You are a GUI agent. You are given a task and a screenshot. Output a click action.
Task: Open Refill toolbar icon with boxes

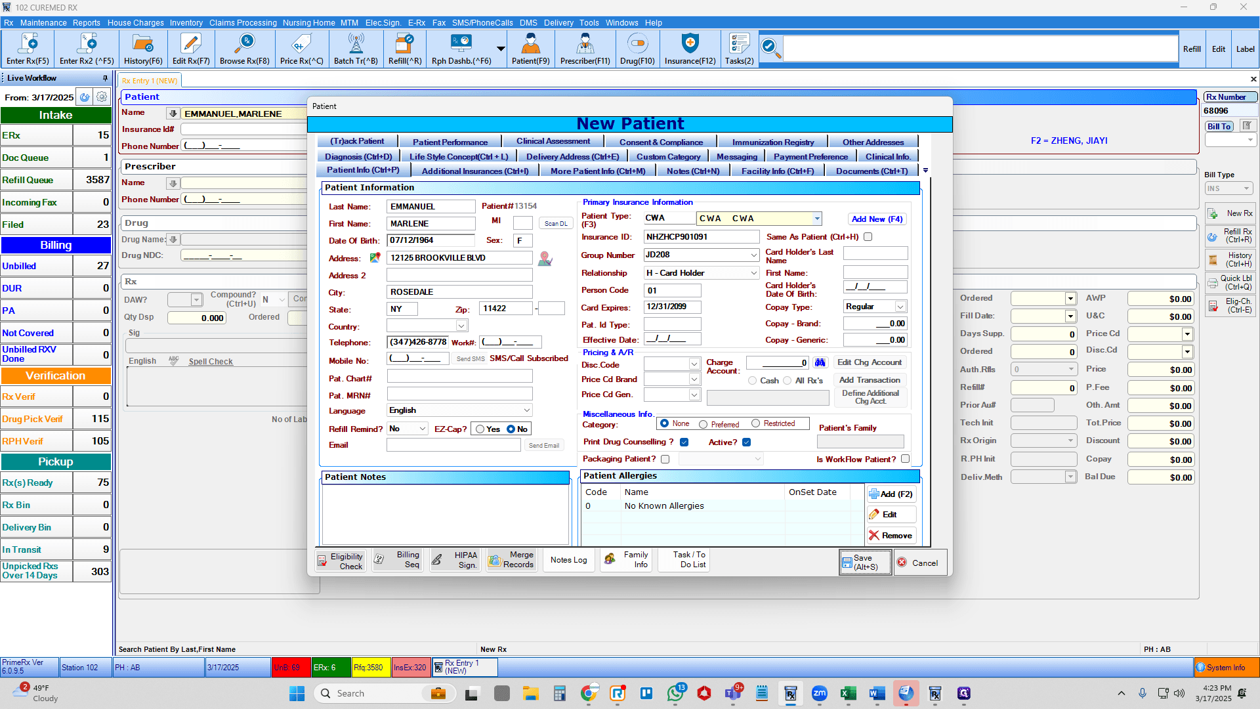point(405,49)
